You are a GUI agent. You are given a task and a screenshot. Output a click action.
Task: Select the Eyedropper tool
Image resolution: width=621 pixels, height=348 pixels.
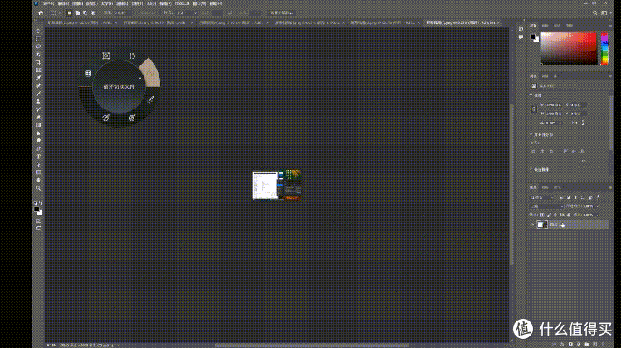[38, 78]
